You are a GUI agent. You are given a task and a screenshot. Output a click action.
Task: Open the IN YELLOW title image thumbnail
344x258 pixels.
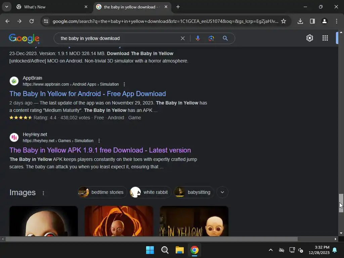pyautogui.click(x=194, y=221)
